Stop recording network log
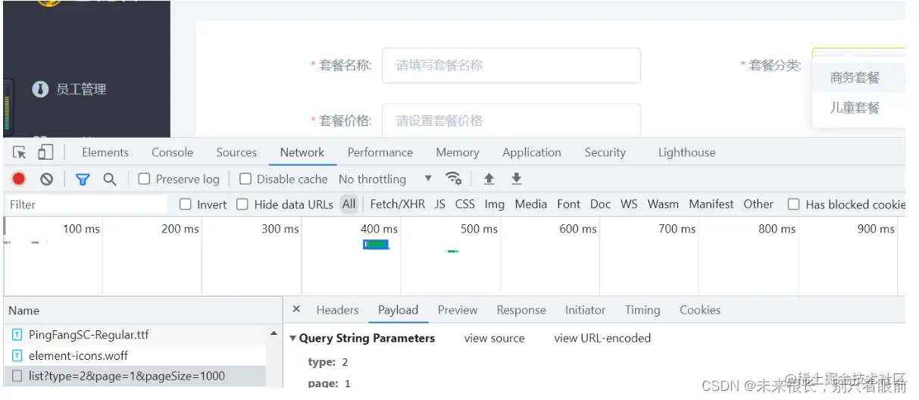The height and width of the screenshot is (400, 919). point(19,179)
